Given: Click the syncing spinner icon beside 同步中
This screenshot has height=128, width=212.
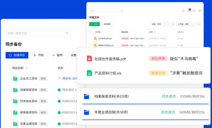Looking at the screenshot, I should click(59, 79).
